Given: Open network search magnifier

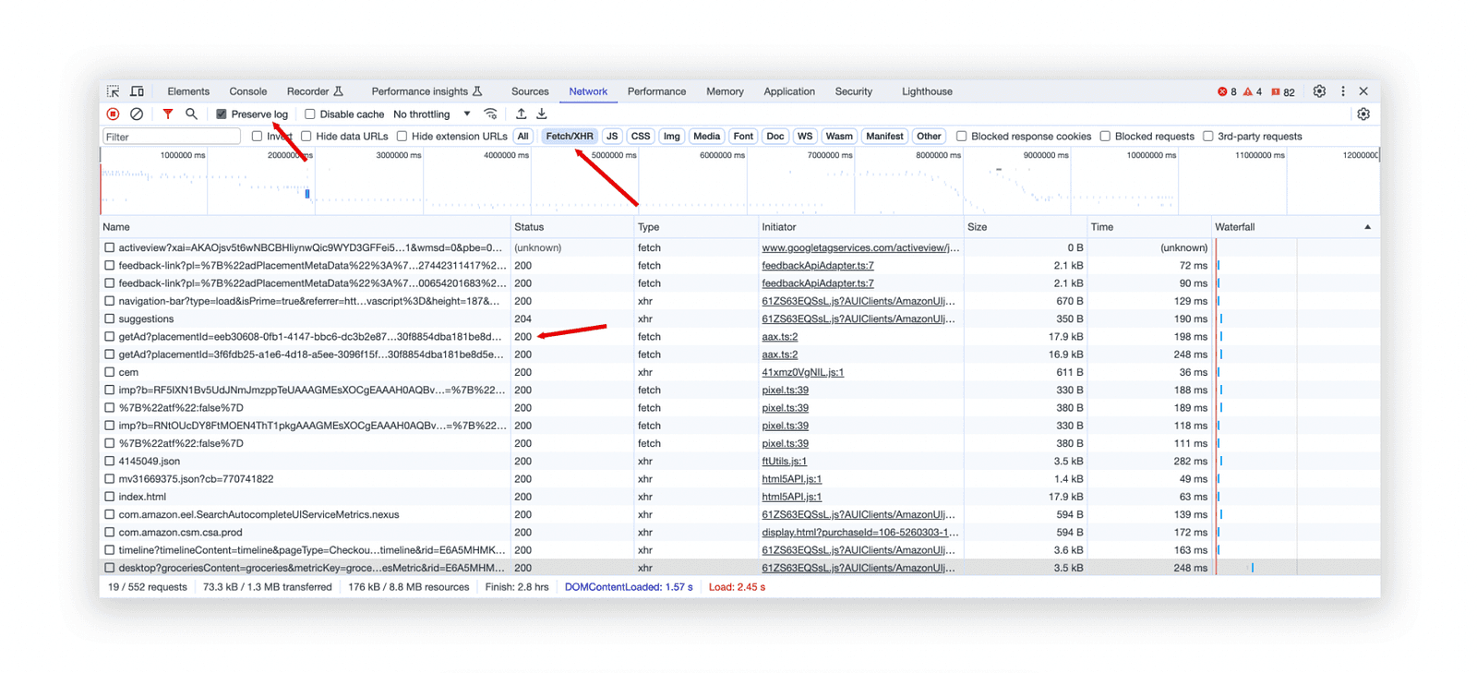Looking at the screenshot, I should [191, 114].
